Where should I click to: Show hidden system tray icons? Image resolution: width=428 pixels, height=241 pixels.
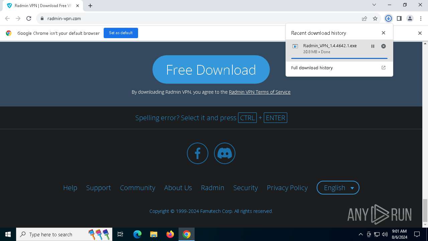[x=360, y=234]
